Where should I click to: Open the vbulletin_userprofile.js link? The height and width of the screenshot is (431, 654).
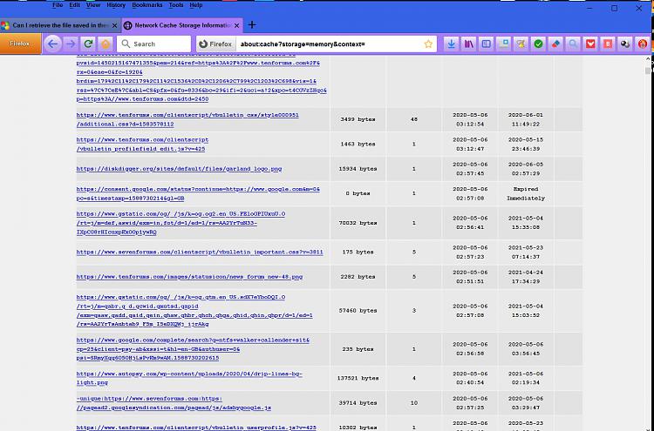(x=196, y=428)
